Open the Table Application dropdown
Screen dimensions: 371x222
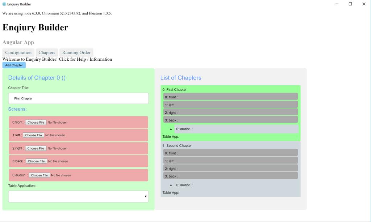pyautogui.click(x=78, y=196)
